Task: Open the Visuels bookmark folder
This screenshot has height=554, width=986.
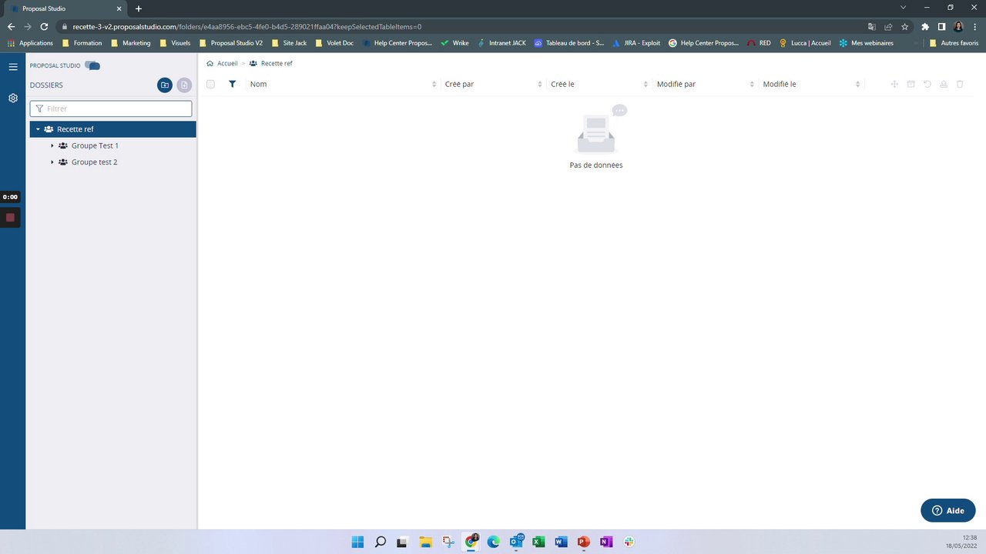Action: [x=174, y=43]
